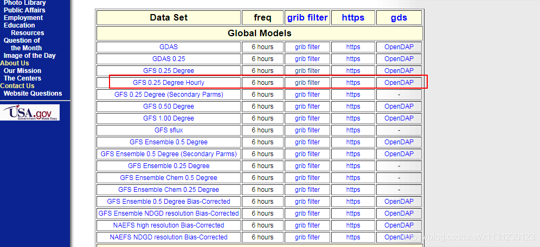The width and height of the screenshot is (540, 247).
Task: Click the USA.gov logo image
Action: click(x=30, y=112)
